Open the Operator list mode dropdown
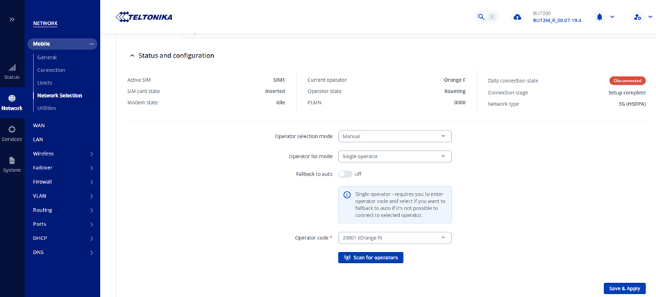The width and height of the screenshot is (656, 297). coord(394,156)
